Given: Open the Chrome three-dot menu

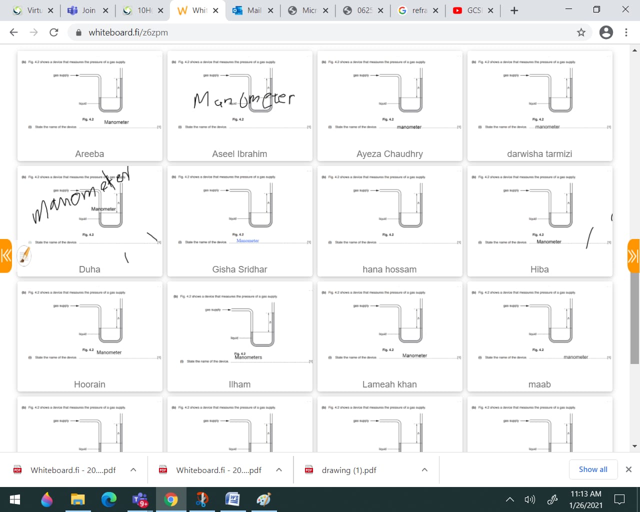Looking at the screenshot, I should pyautogui.click(x=626, y=31).
